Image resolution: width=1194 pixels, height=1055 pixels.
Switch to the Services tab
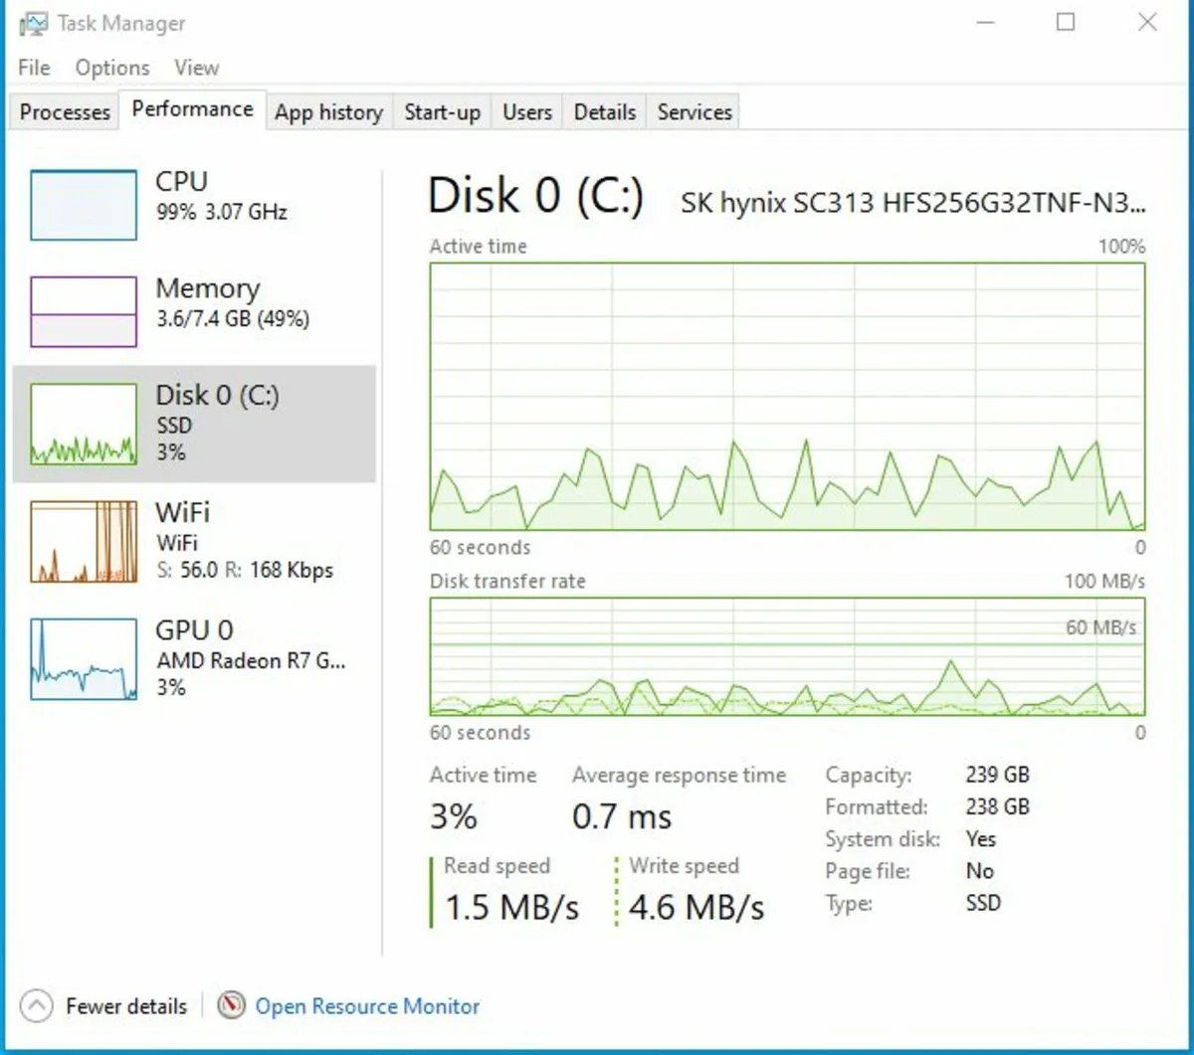tap(695, 112)
